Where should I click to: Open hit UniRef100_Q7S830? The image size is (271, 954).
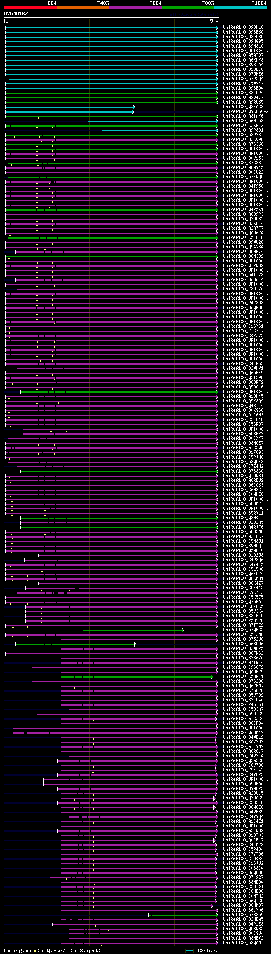click(x=243, y=471)
